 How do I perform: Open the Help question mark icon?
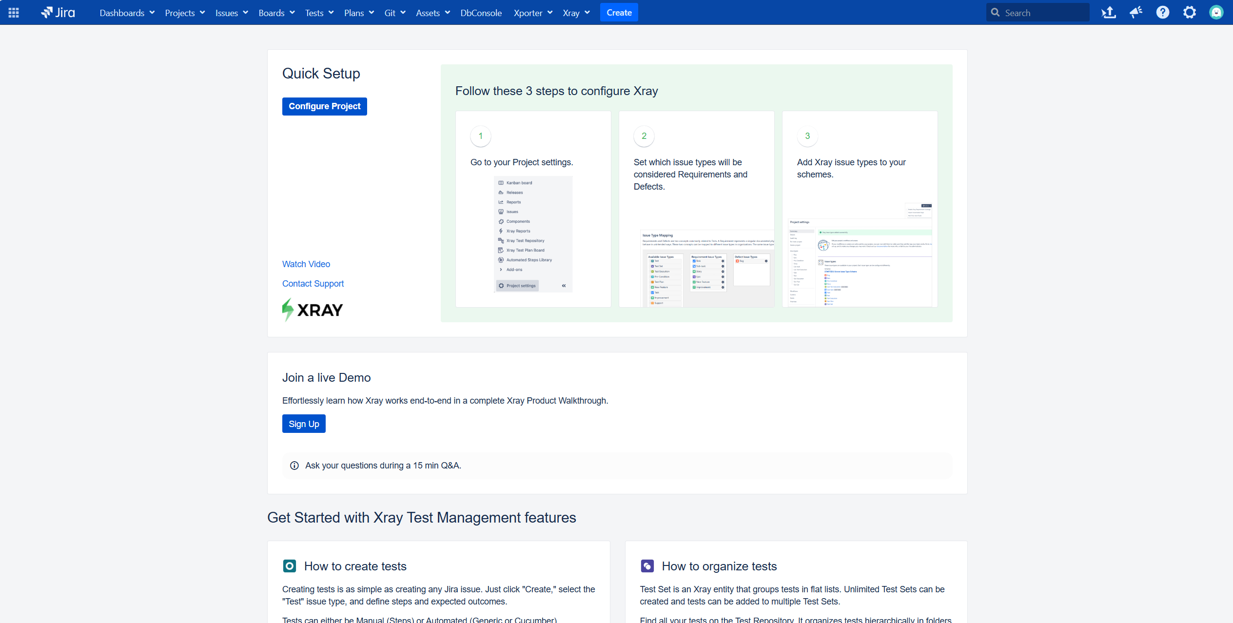click(1163, 13)
